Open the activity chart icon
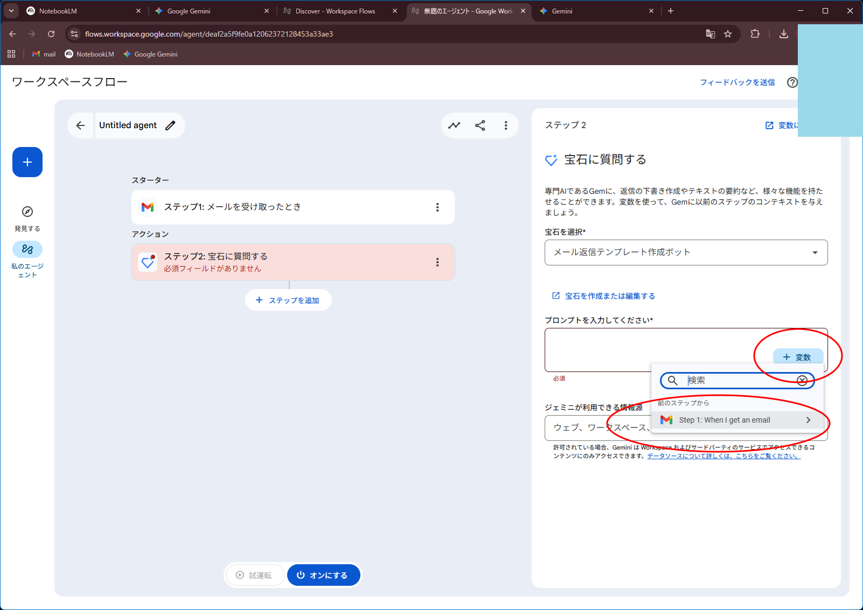Image resolution: width=863 pixels, height=610 pixels. (454, 125)
